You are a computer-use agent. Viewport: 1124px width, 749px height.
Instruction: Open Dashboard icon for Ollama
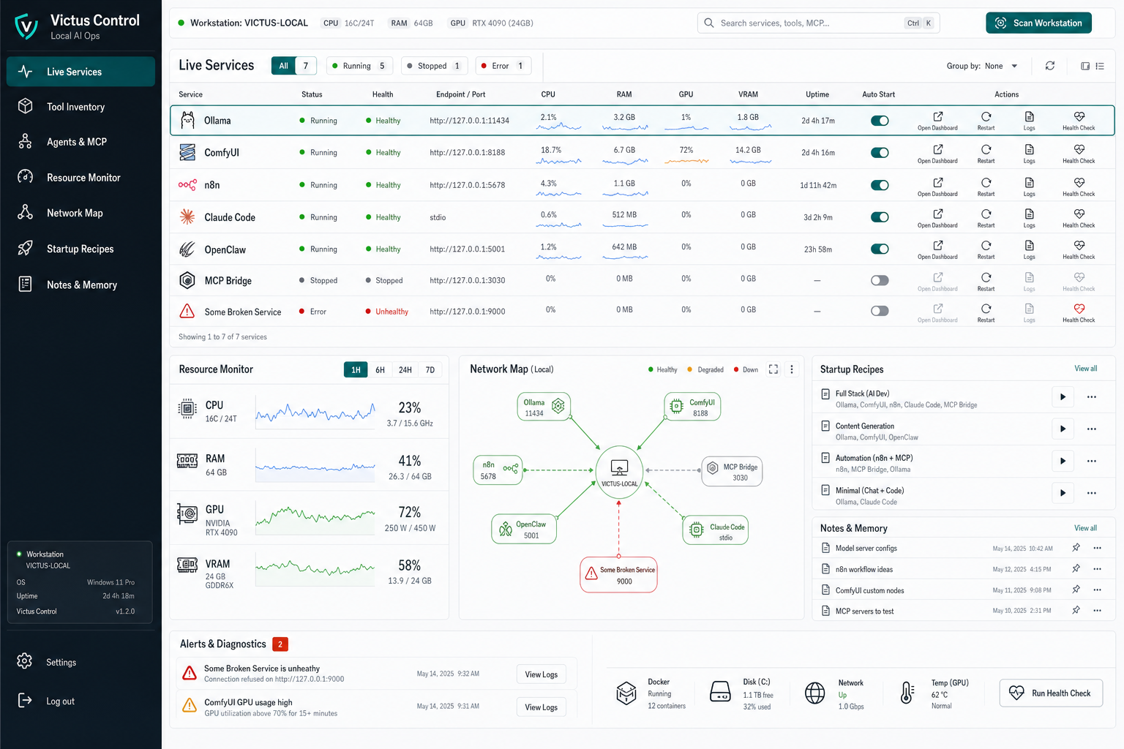pos(937,117)
